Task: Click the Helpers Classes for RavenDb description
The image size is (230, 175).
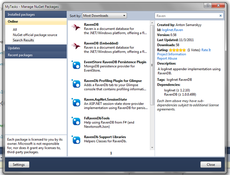Action: point(105,141)
